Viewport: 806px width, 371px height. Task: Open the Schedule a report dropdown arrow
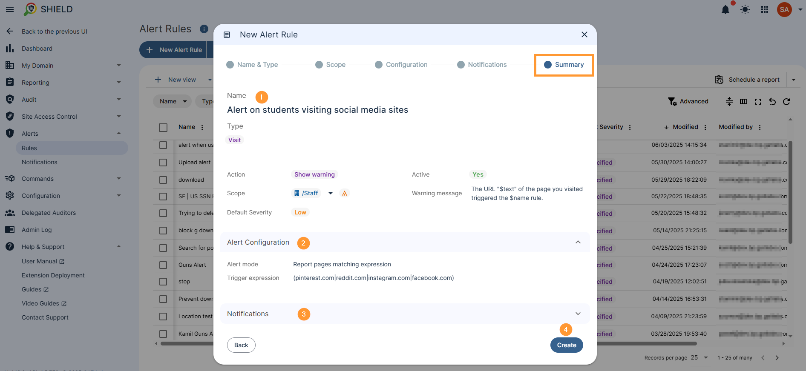(x=794, y=80)
